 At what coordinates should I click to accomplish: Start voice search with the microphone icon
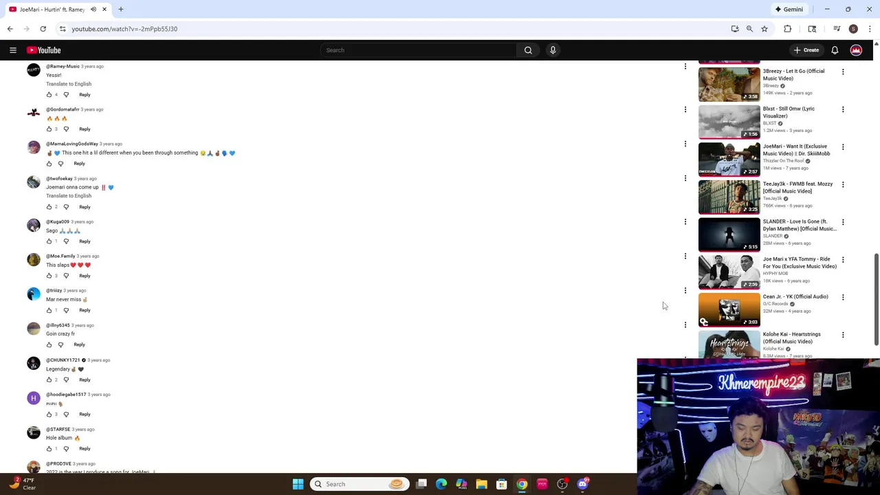[553, 50]
